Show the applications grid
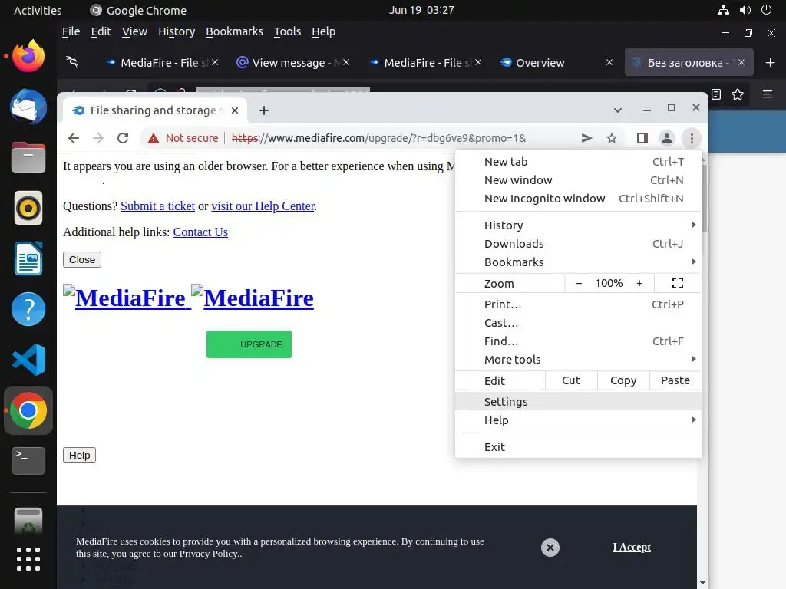786x589 pixels. coord(28,559)
